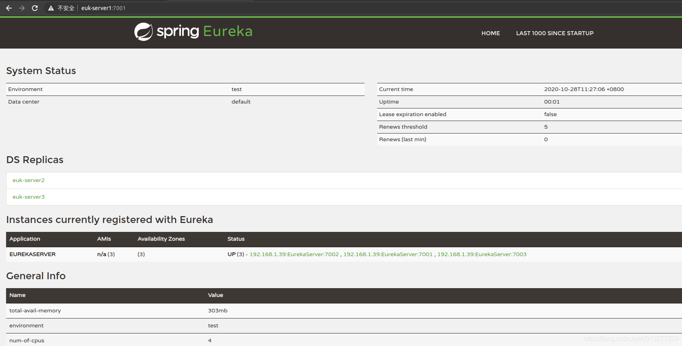The image size is (682, 346).
Task: Select the total-avail-memory row name
Action: tap(35, 311)
